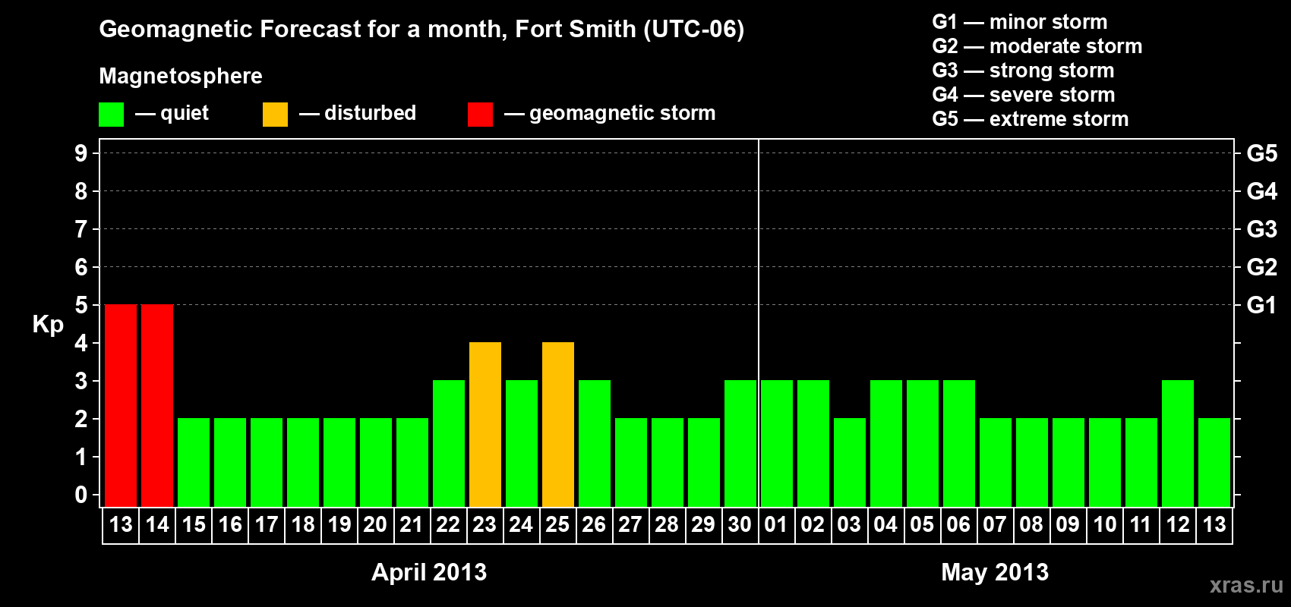
Task: Click Kp axis value 5
Action: (x=81, y=305)
